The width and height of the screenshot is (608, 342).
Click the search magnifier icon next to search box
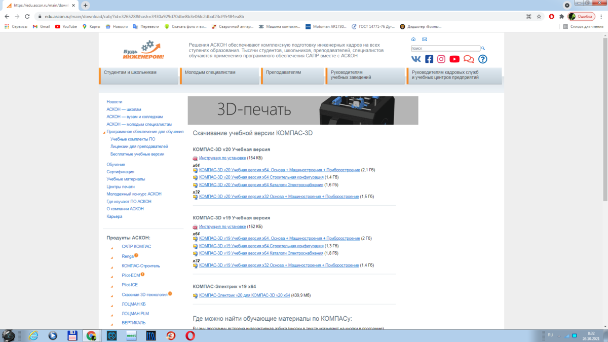pyautogui.click(x=483, y=49)
